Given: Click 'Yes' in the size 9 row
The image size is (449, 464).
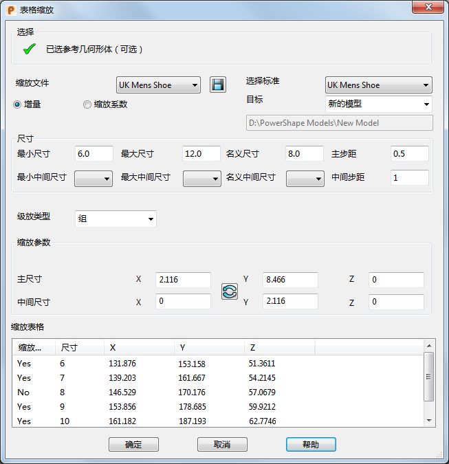Looking at the screenshot, I should (x=24, y=407).
